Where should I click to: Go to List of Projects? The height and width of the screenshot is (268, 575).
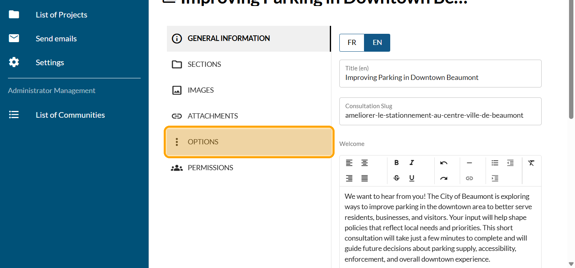[61, 15]
